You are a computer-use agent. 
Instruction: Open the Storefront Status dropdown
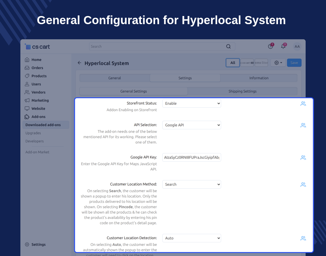(x=192, y=104)
